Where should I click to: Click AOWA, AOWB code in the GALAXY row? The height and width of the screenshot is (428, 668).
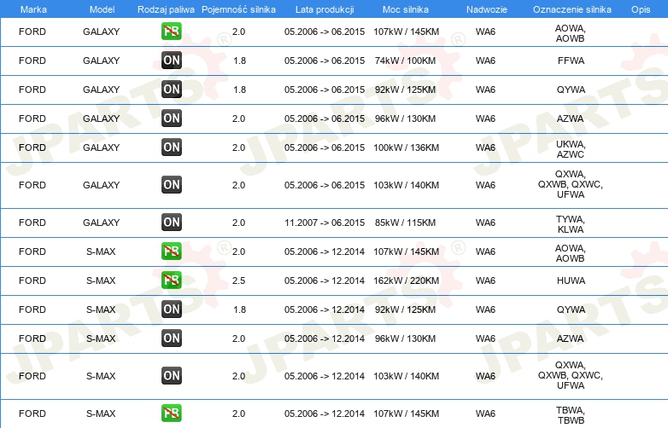pyautogui.click(x=571, y=33)
